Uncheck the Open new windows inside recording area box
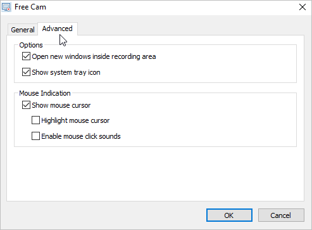The width and height of the screenshot is (312, 230). click(26, 56)
